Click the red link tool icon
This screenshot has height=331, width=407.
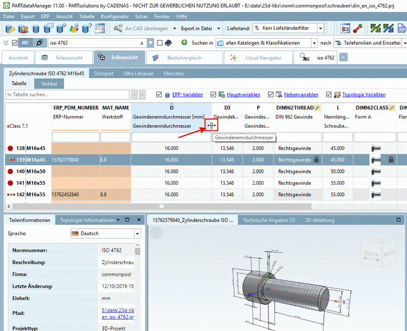point(359,28)
